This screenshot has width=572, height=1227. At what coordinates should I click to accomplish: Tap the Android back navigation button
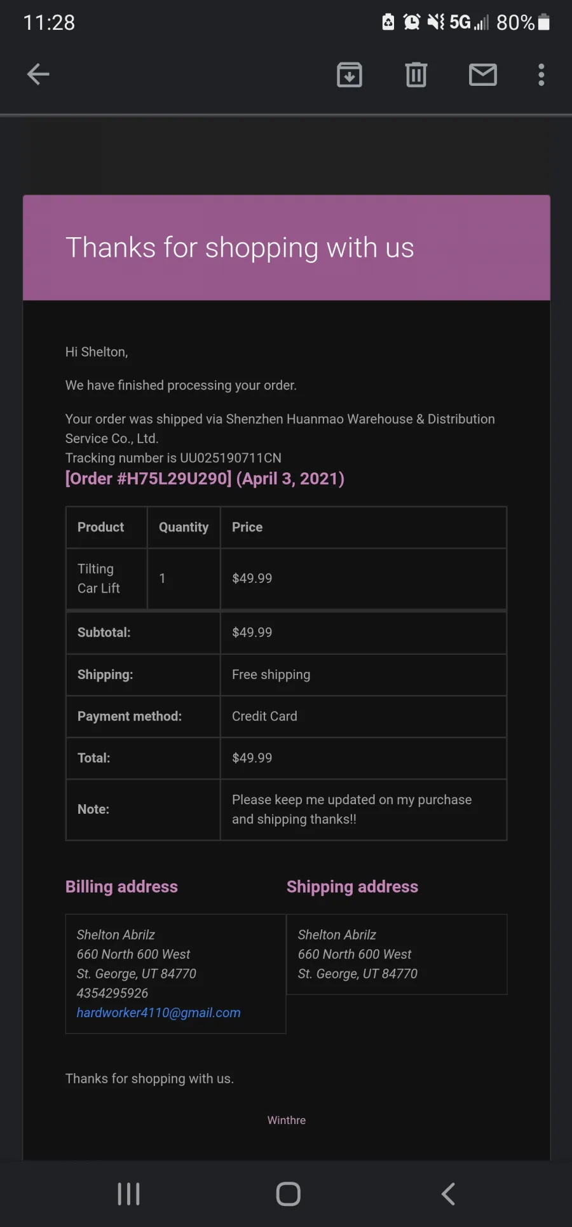pos(448,1194)
